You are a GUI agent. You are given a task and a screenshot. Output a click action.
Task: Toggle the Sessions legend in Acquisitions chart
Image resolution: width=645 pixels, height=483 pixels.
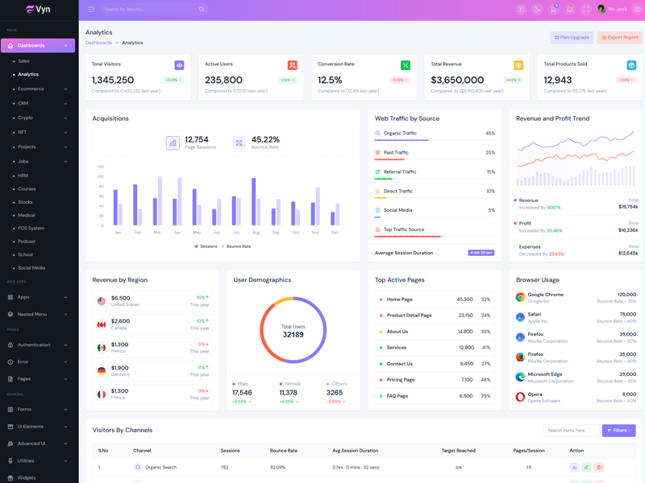(206, 246)
